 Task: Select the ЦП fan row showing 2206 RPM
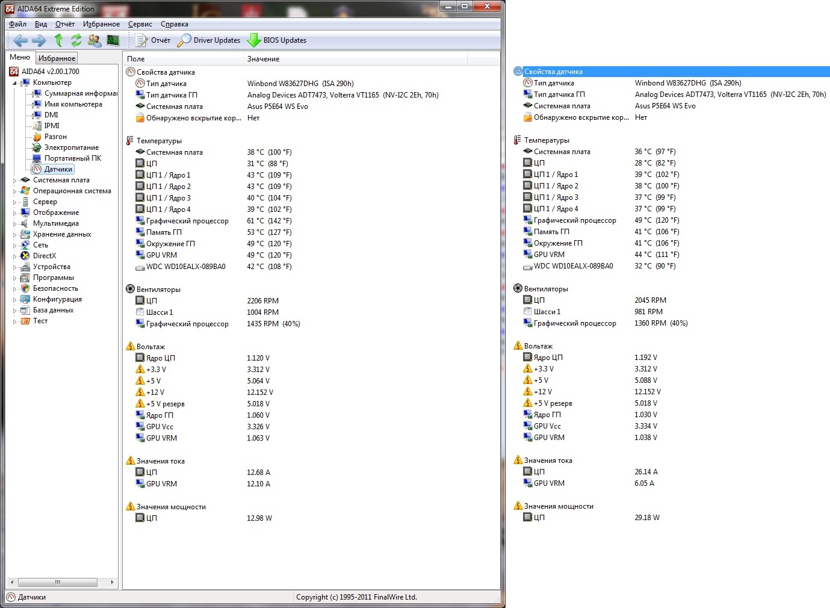pyautogui.click(x=311, y=301)
